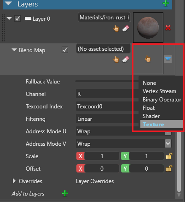Toggle the Layer 0 checkbox
This screenshot has height=202, width=185.
(17, 19)
